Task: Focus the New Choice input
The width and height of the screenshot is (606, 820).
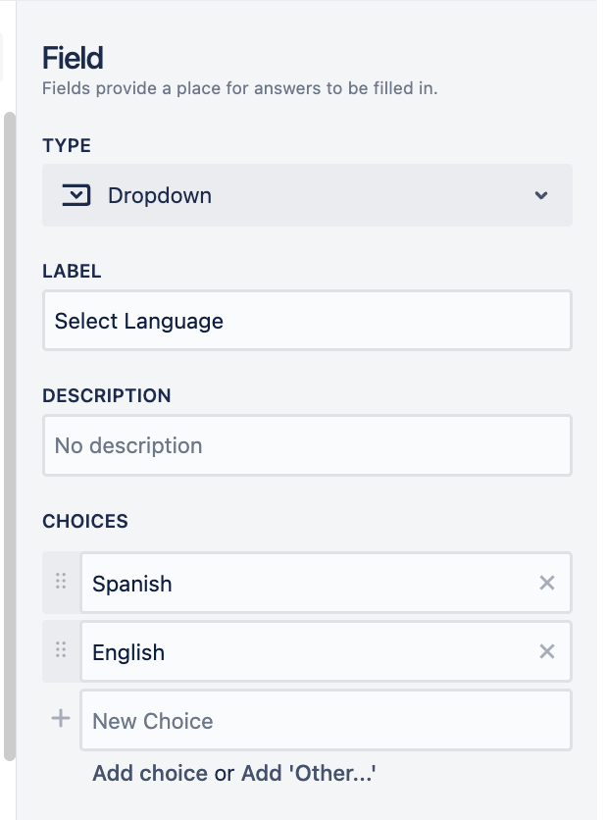Action: pos(324,721)
